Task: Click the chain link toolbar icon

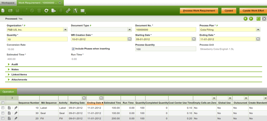Action: coord(68,11)
